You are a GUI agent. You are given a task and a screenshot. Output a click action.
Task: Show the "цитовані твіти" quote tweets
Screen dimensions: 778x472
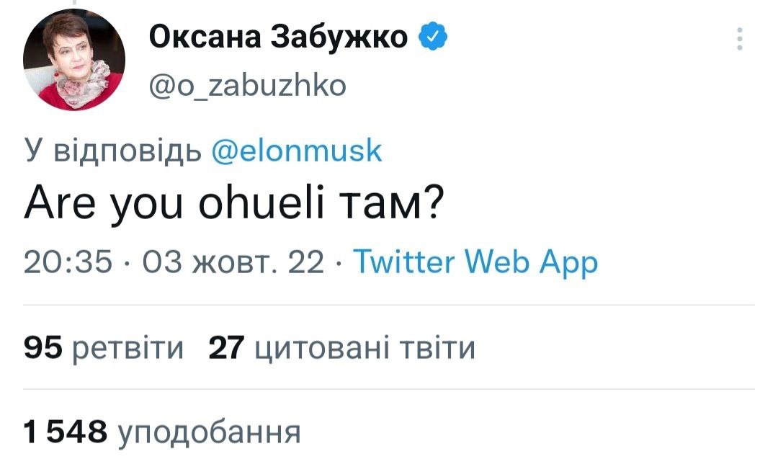[x=365, y=349]
